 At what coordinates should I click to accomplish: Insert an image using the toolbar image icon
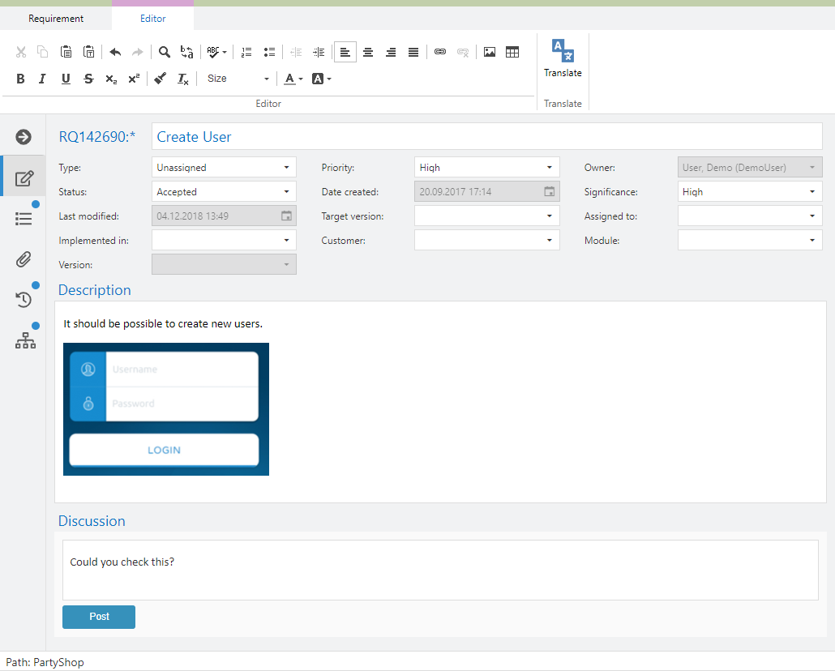point(490,52)
